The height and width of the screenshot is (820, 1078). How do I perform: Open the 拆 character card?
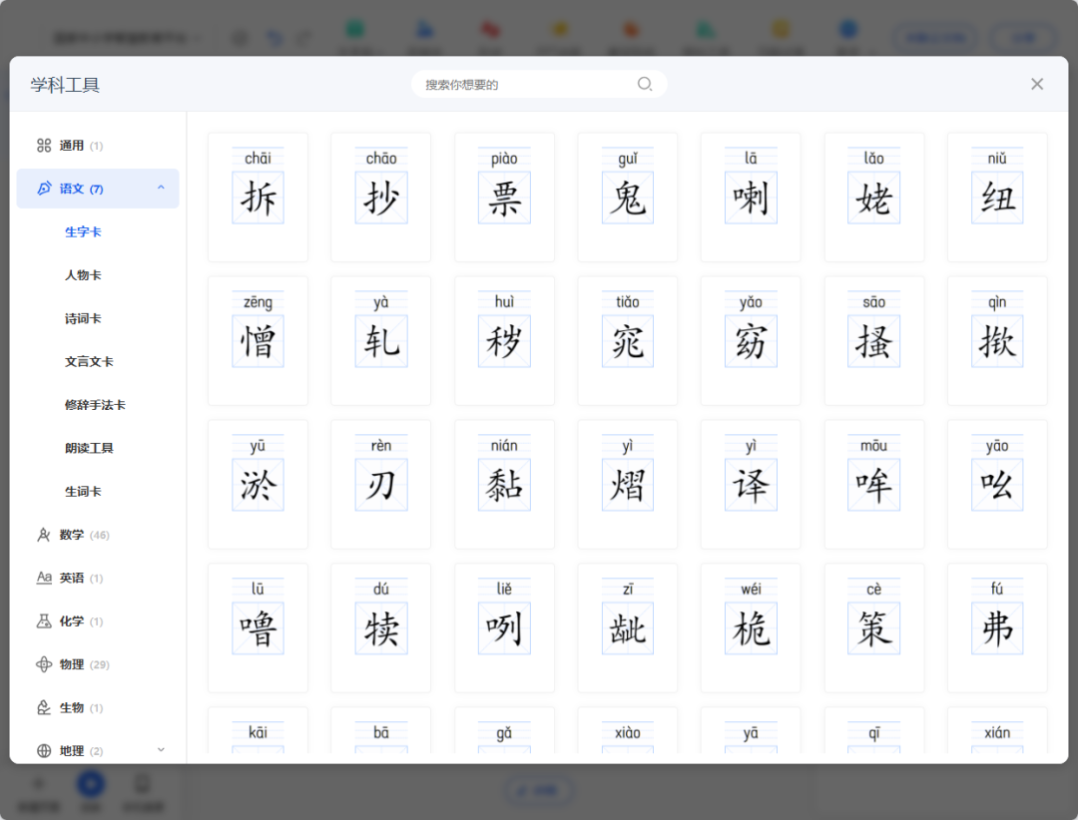pos(258,198)
